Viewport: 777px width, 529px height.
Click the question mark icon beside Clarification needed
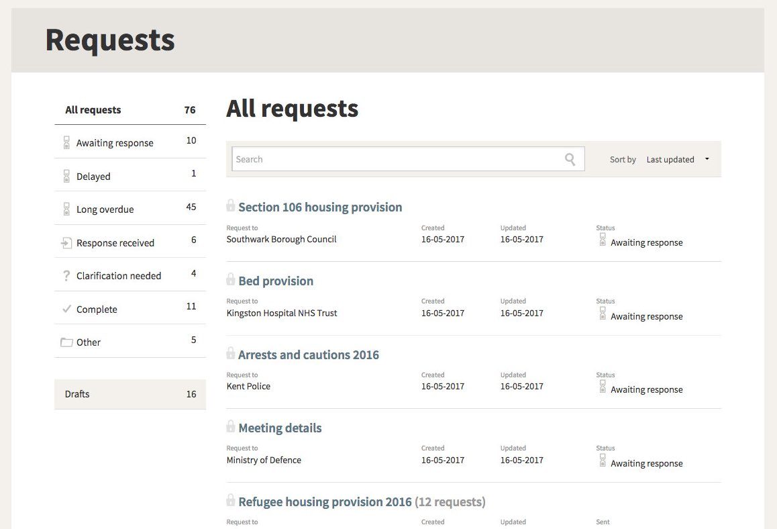point(66,275)
